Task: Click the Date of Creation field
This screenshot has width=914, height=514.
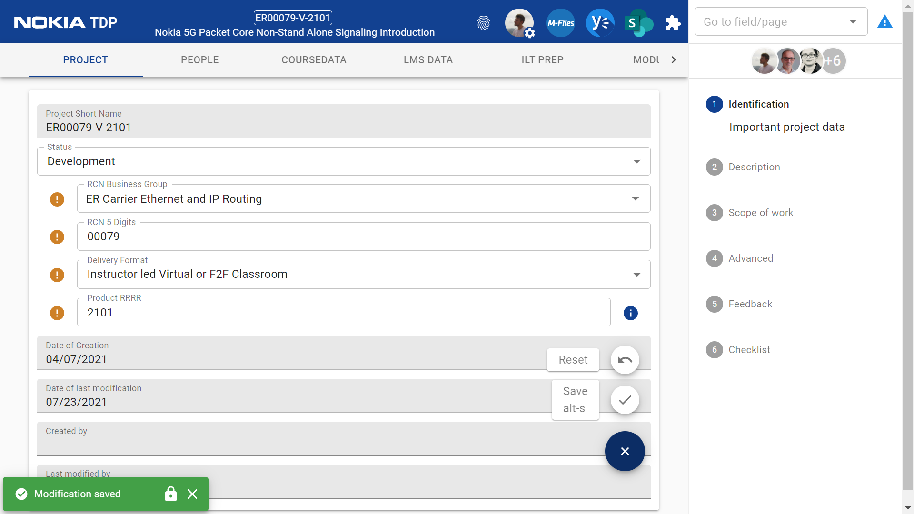Action: (344, 353)
